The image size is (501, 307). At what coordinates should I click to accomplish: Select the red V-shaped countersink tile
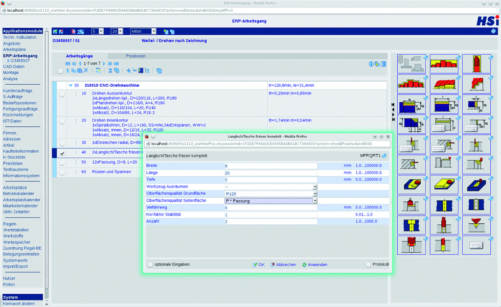[476, 225]
